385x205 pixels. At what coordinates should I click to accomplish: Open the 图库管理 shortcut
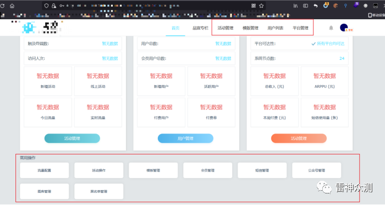[45, 191]
